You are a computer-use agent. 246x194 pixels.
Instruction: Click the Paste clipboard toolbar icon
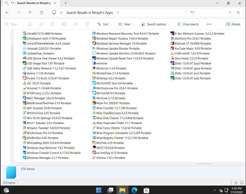[x=52, y=24]
